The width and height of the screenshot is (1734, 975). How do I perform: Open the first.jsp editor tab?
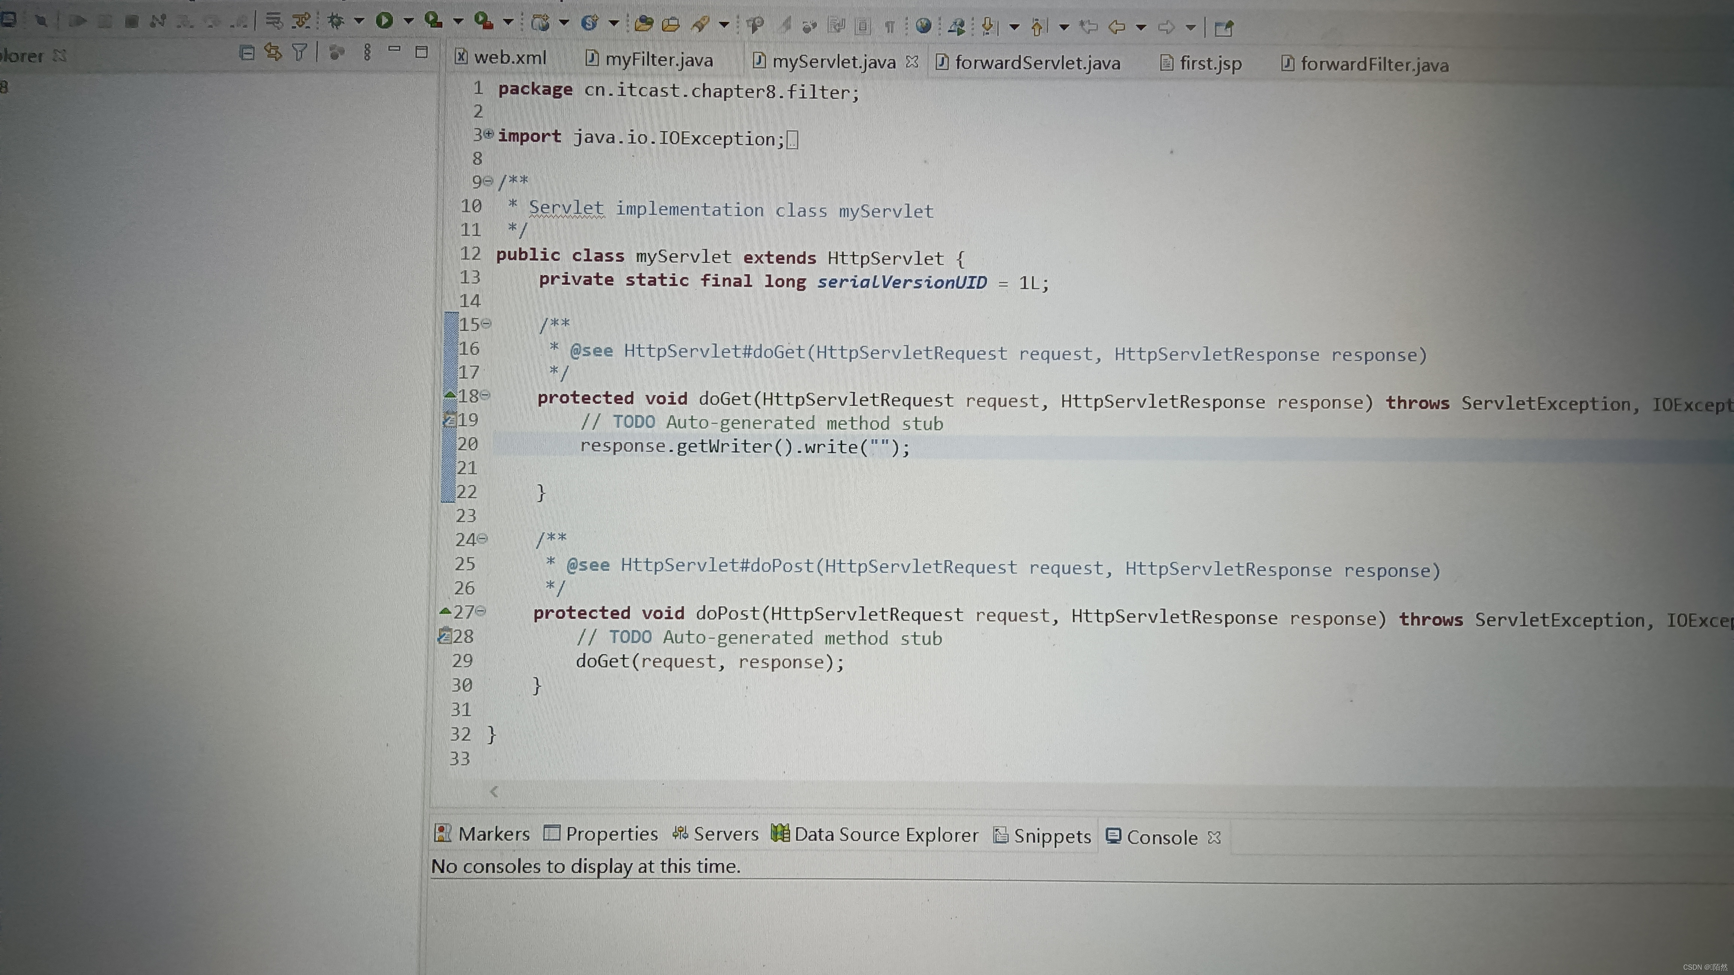click(x=1201, y=63)
